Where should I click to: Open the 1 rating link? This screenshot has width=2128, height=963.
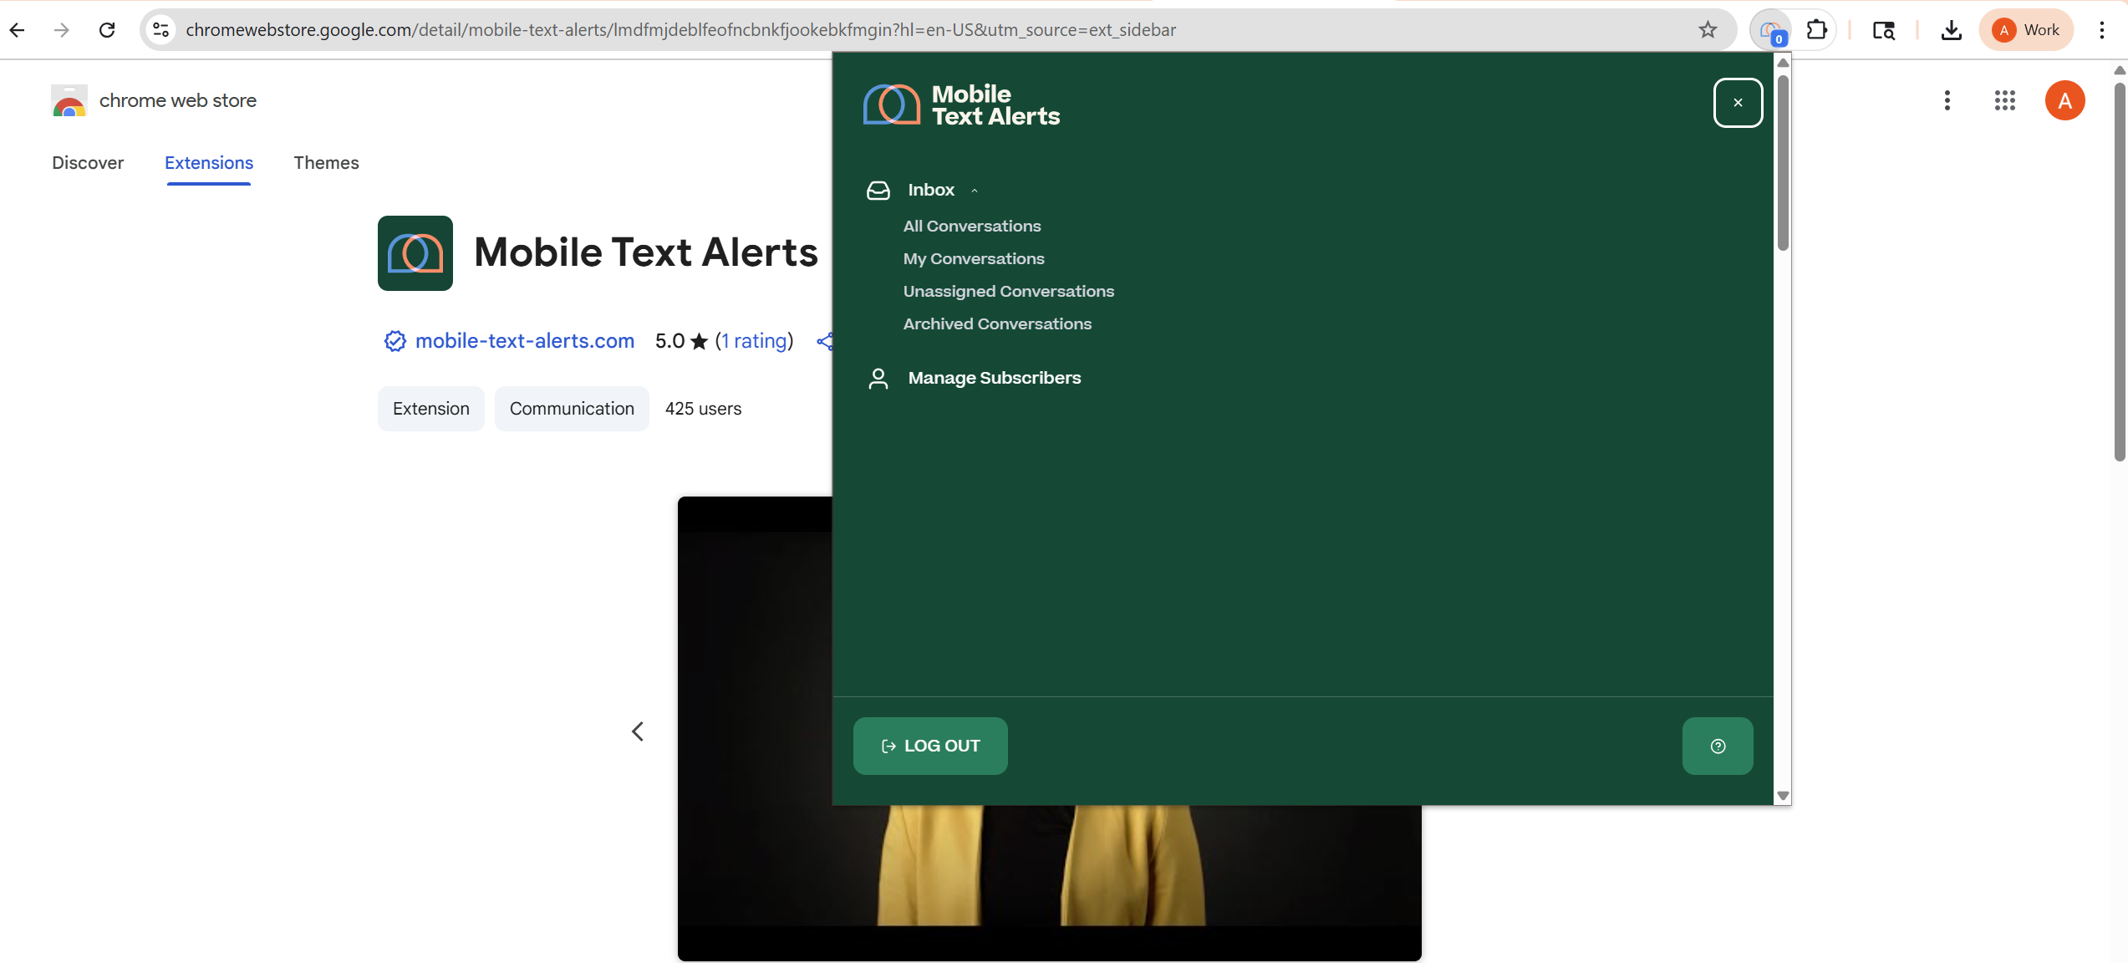(754, 341)
